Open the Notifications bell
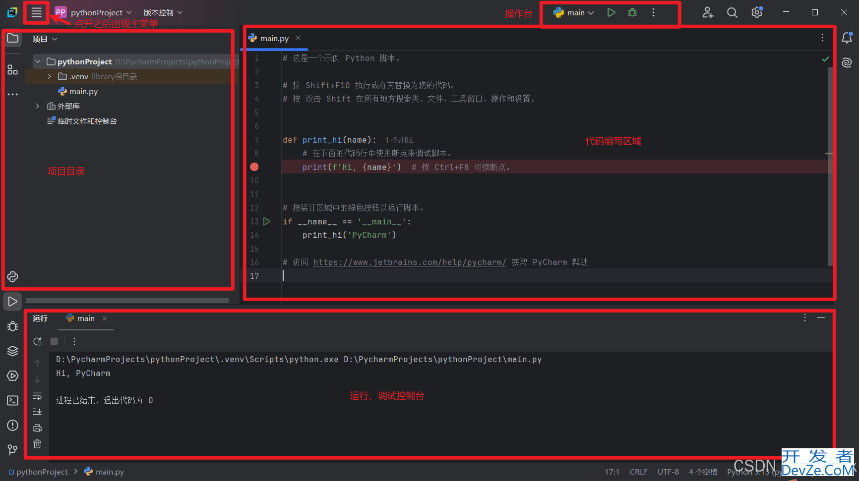 [x=847, y=38]
